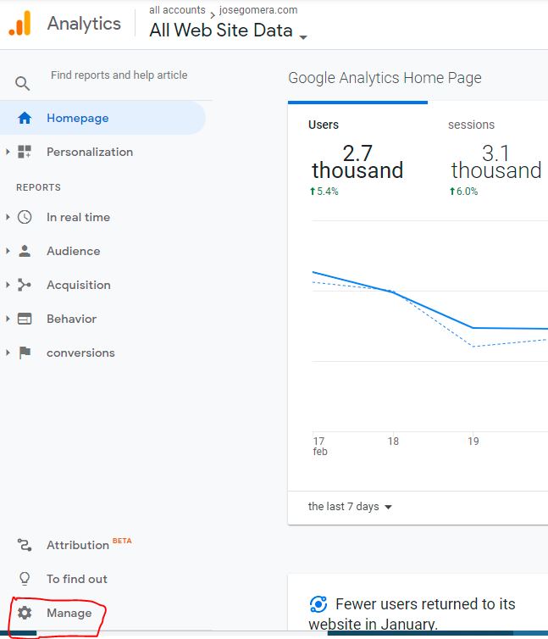Click the all accounts breadcrumb
Viewport: 548px width, 639px height.
point(177,10)
